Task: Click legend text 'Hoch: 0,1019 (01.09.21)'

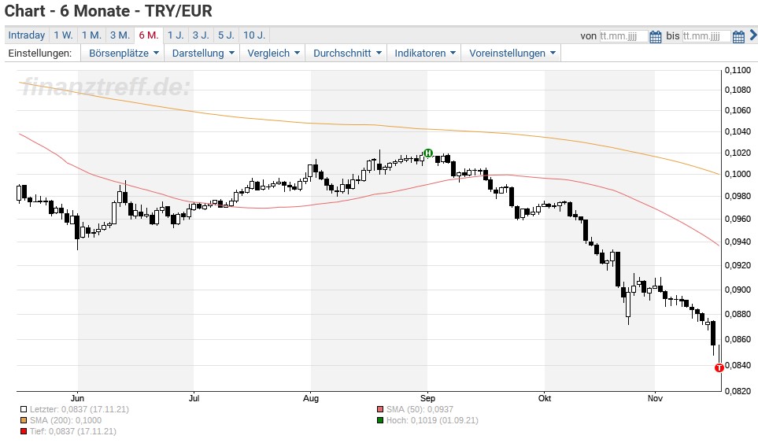Action: point(432,421)
